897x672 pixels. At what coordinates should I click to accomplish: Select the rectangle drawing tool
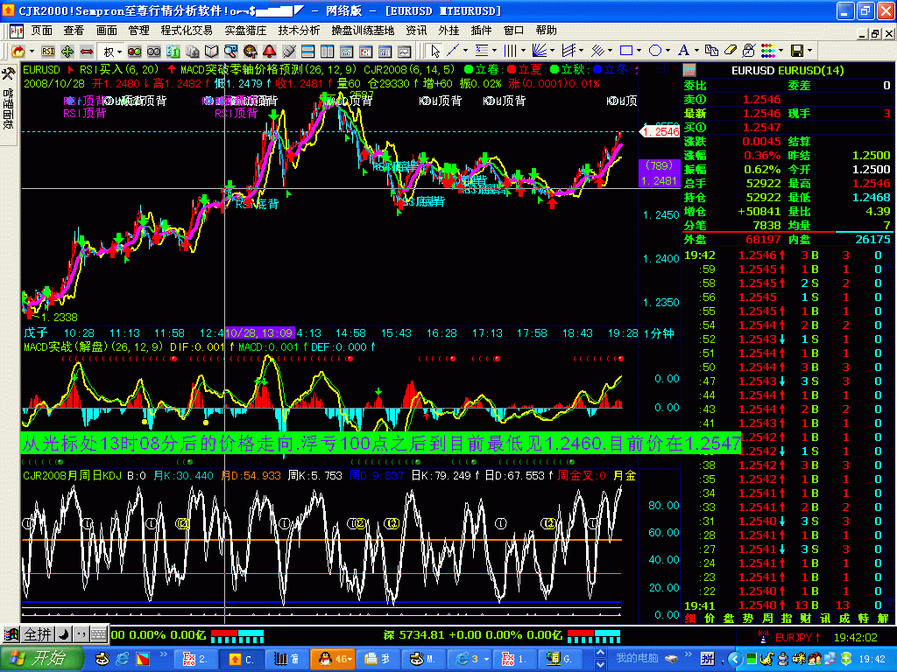pos(626,51)
